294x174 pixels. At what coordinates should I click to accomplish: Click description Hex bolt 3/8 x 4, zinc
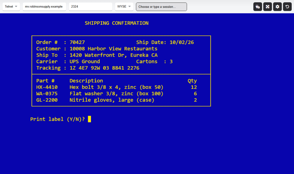click(x=103, y=87)
